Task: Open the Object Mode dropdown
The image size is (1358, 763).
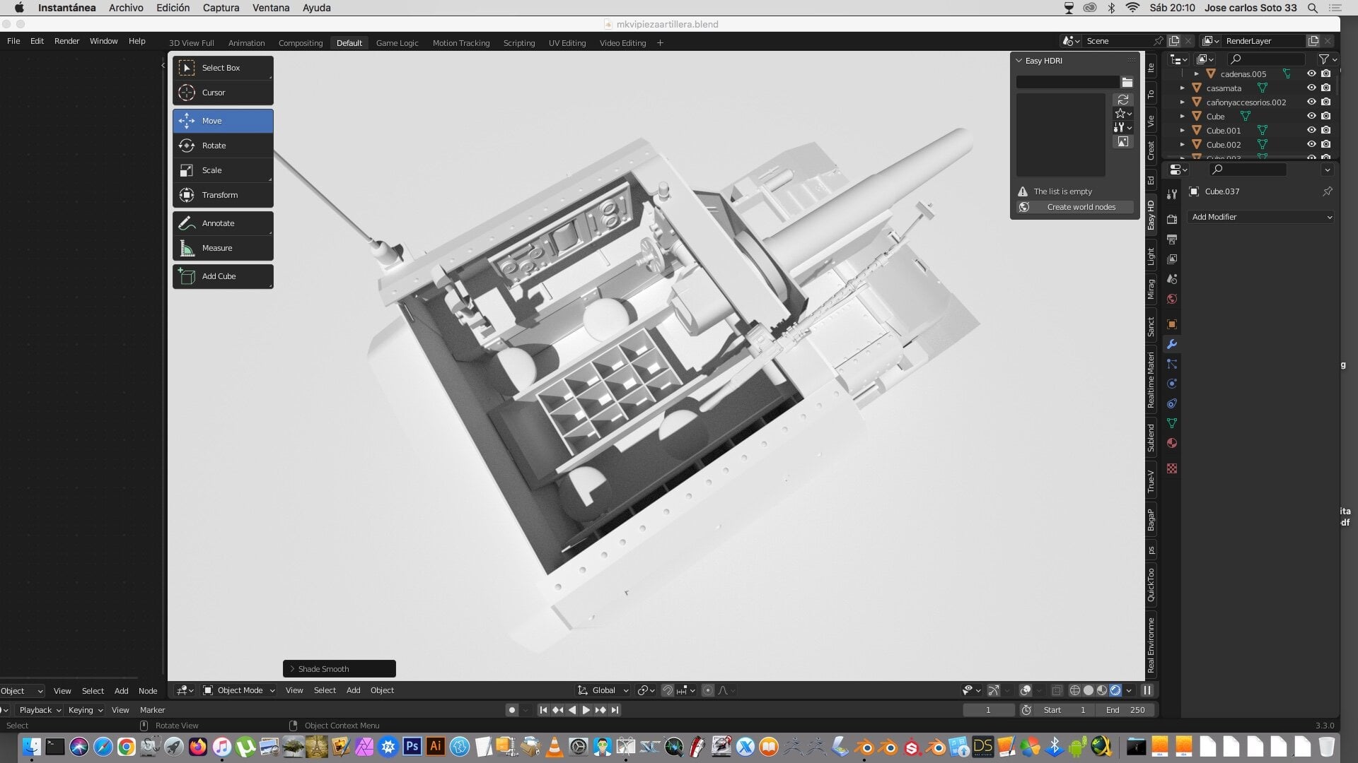Action: 239,690
